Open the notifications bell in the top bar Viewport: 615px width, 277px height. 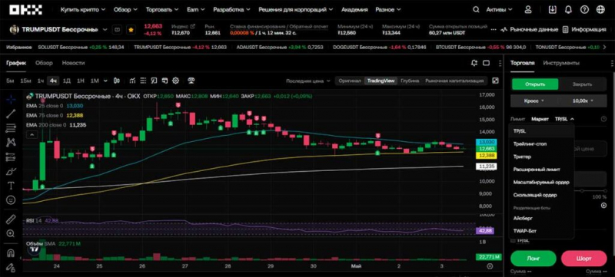tap(568, 9)
